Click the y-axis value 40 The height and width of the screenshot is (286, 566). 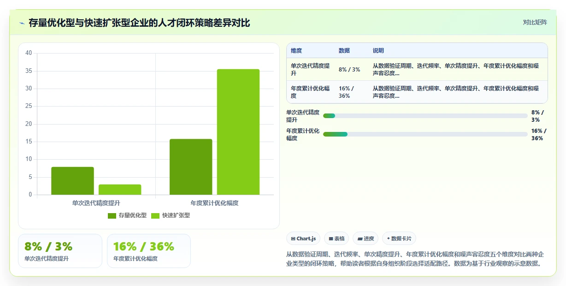[x=29, y=53]
